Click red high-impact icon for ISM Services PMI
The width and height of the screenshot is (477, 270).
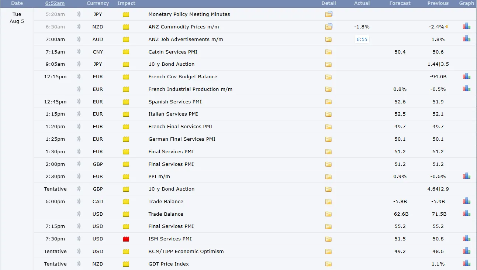coord(126,239)
